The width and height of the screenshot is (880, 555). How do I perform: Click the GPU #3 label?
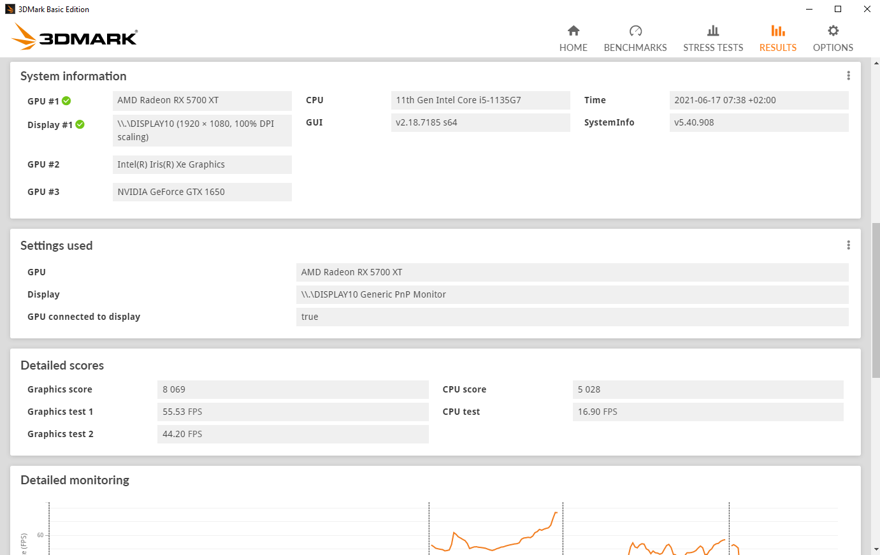(43, 192)
